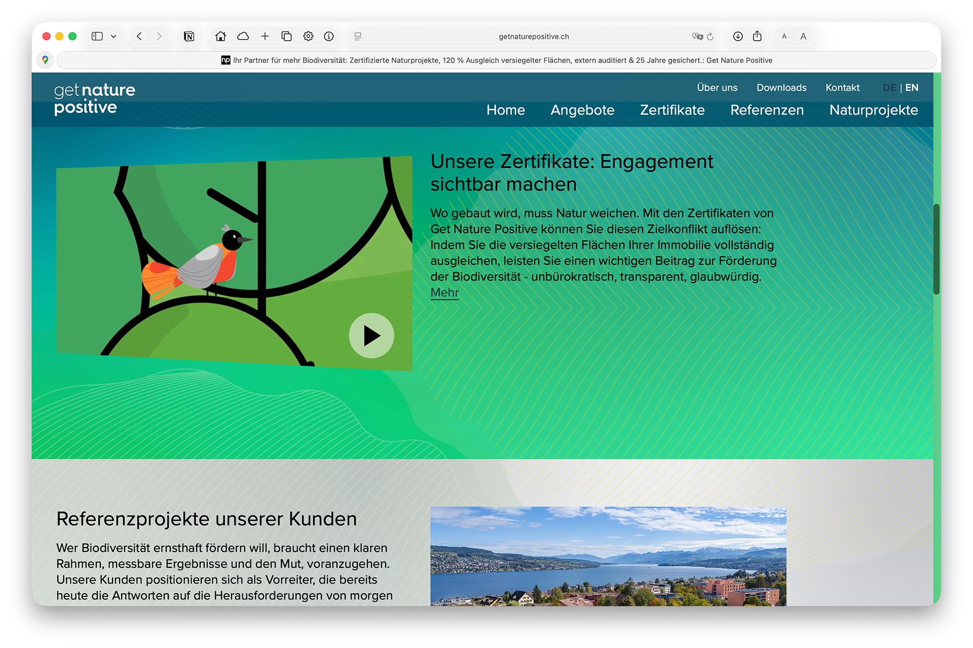973x648 pixels.
Task: Play the bird animation video
Action: pos(371,336)
